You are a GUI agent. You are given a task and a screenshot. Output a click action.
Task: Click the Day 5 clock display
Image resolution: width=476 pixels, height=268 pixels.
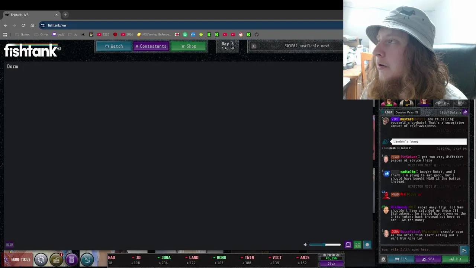[x=228, y=46]
